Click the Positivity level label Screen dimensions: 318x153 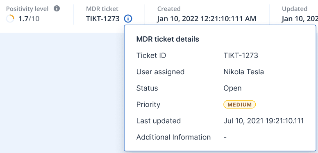(27, 9)
